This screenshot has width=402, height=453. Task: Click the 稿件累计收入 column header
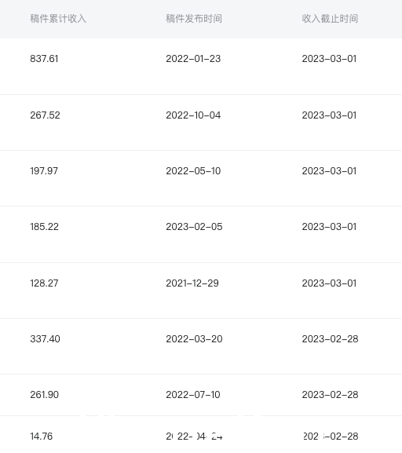58,19
